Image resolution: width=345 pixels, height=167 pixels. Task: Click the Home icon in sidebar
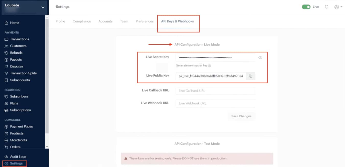click(x=6, y=23)
